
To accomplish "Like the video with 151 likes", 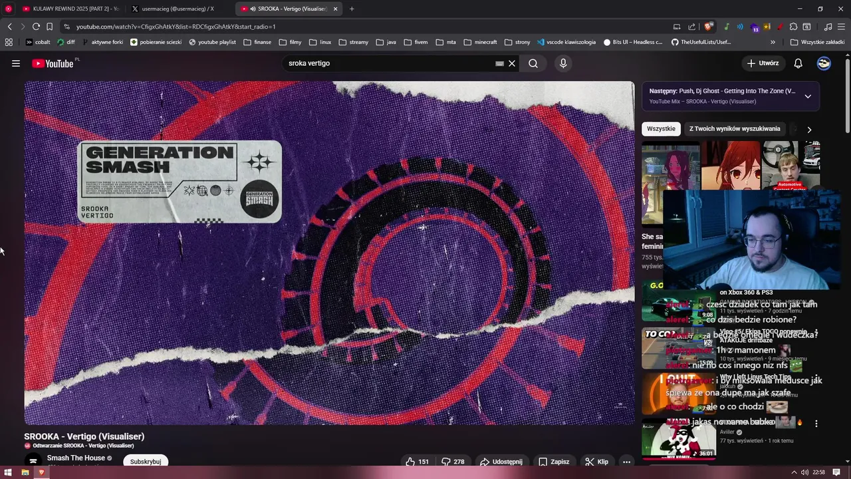I will point(418,462).
